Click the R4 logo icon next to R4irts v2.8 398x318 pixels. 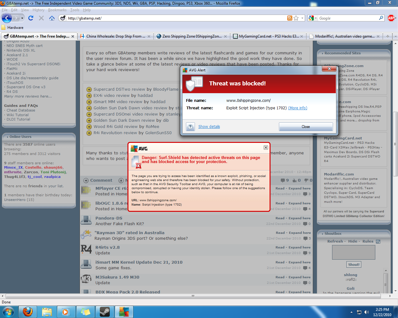[x=86, y=249]
